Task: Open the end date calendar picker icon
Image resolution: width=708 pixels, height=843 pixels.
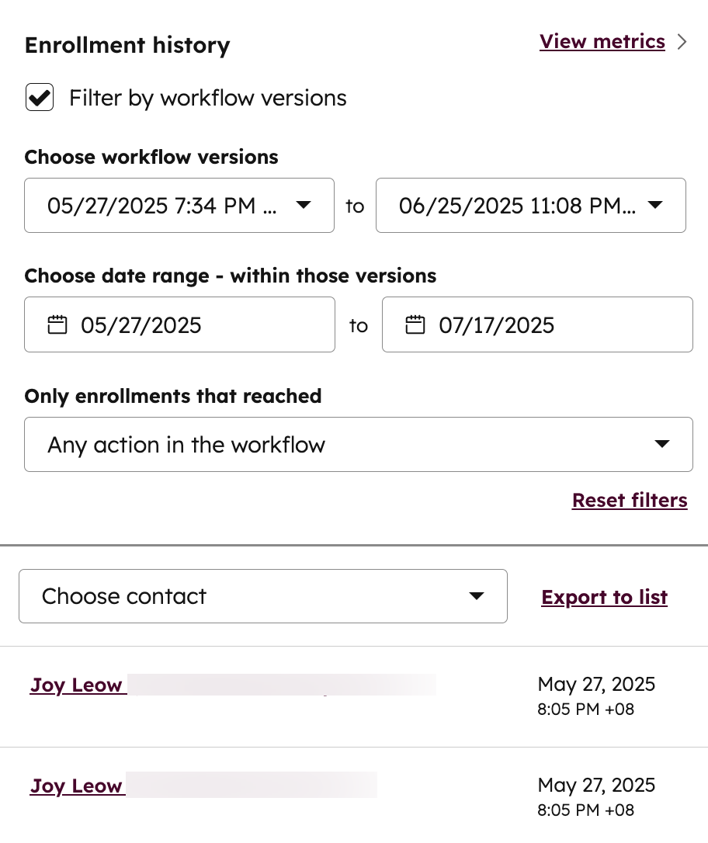Action: (415, 324)
